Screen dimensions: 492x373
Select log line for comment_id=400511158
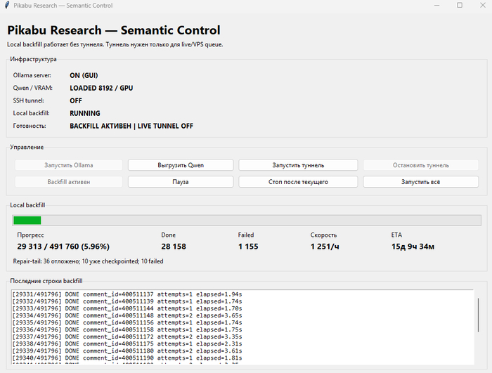click(x=127, y=329)
